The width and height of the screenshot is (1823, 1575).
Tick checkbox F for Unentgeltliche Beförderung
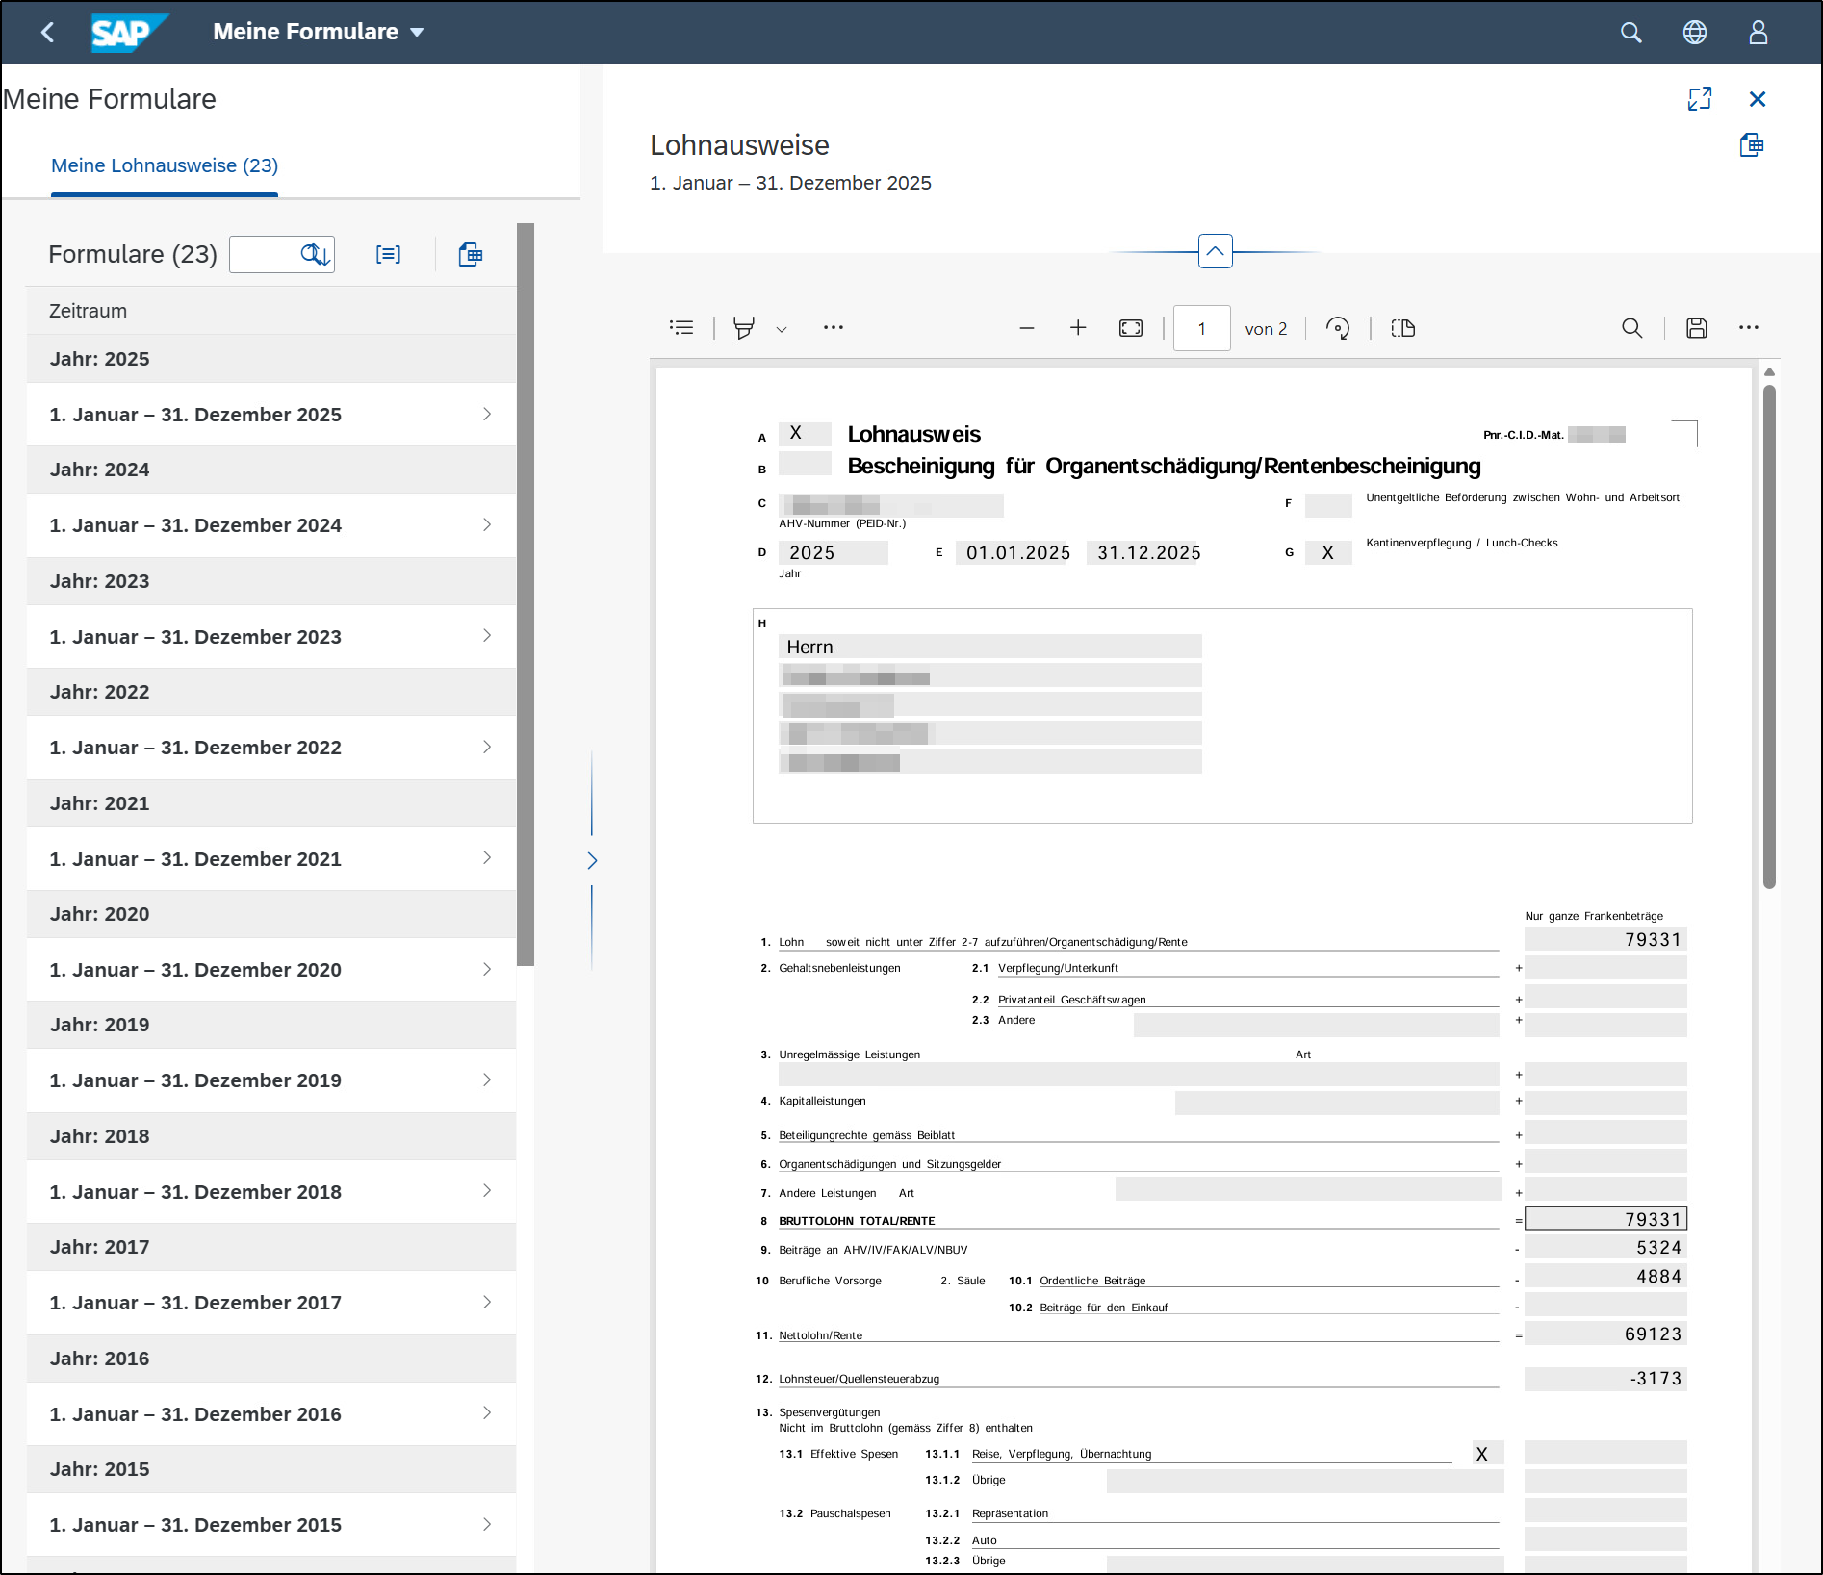tap(1328, 505)
